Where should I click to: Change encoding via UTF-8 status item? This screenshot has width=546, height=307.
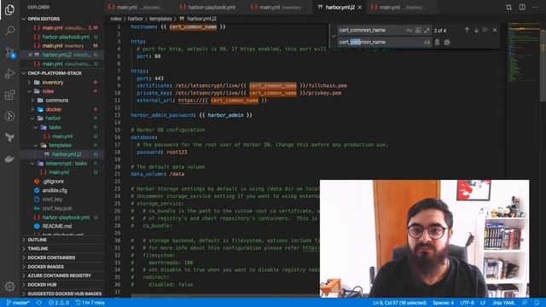[467, 303]
